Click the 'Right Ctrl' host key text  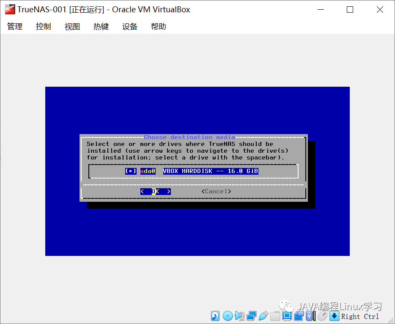click(360, 316)
